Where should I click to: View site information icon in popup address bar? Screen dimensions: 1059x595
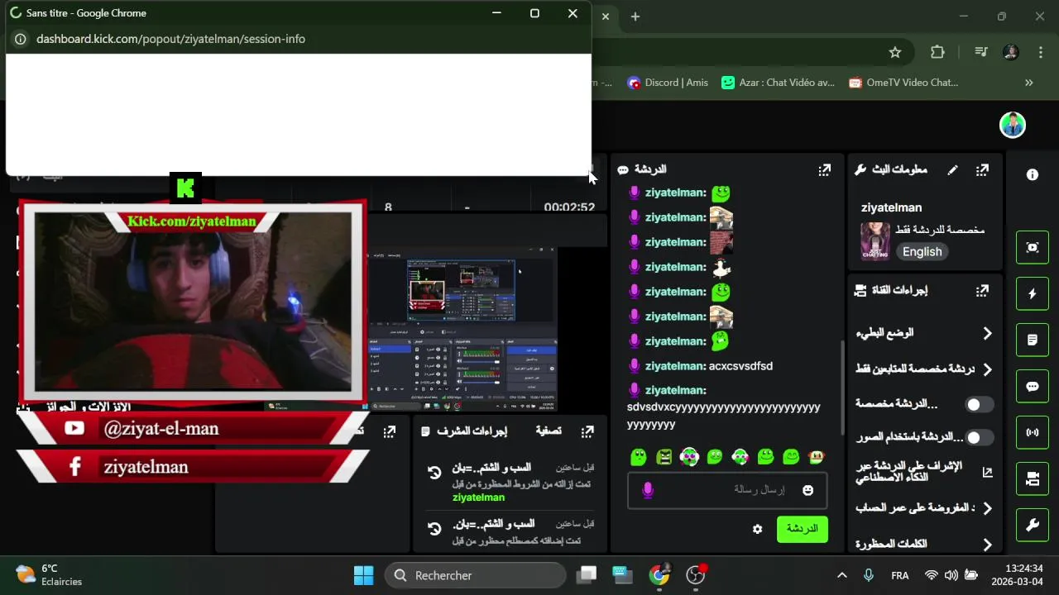[21, 39]
